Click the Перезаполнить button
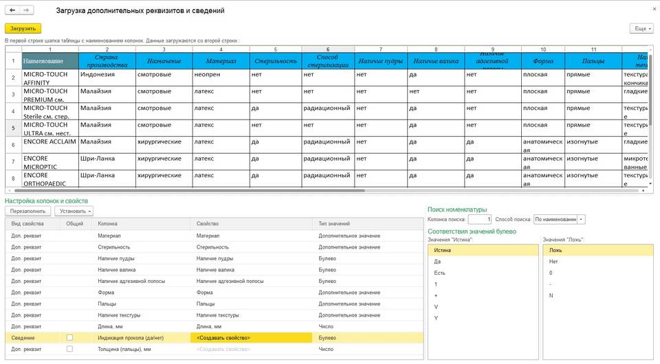 coord(27,211)
